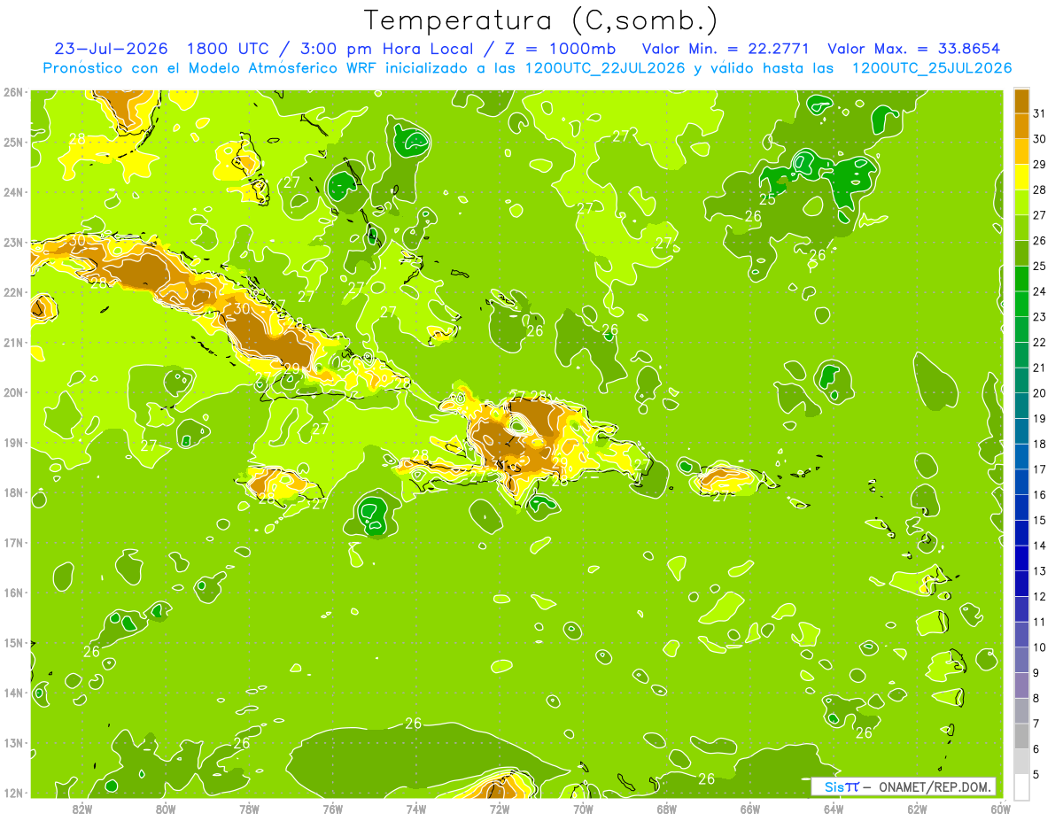Click legend value 28 on color scale
The height and width of the screenshot is (821, 1063).
coord(1041,190)
